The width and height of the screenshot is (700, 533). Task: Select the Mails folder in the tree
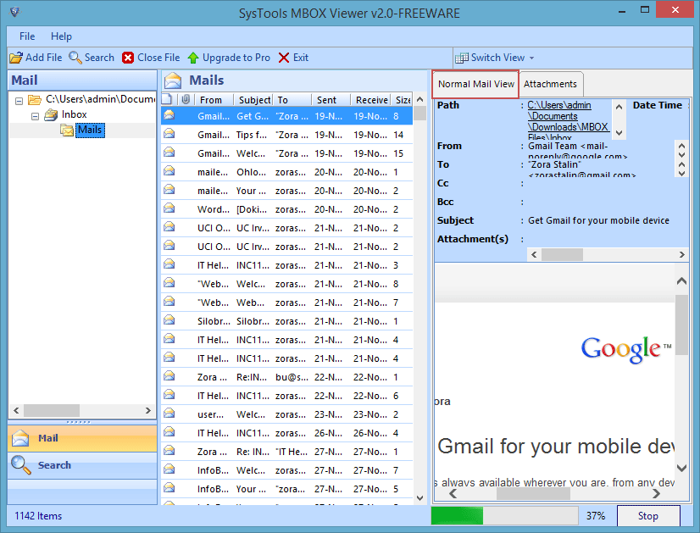tap(90, 130)
